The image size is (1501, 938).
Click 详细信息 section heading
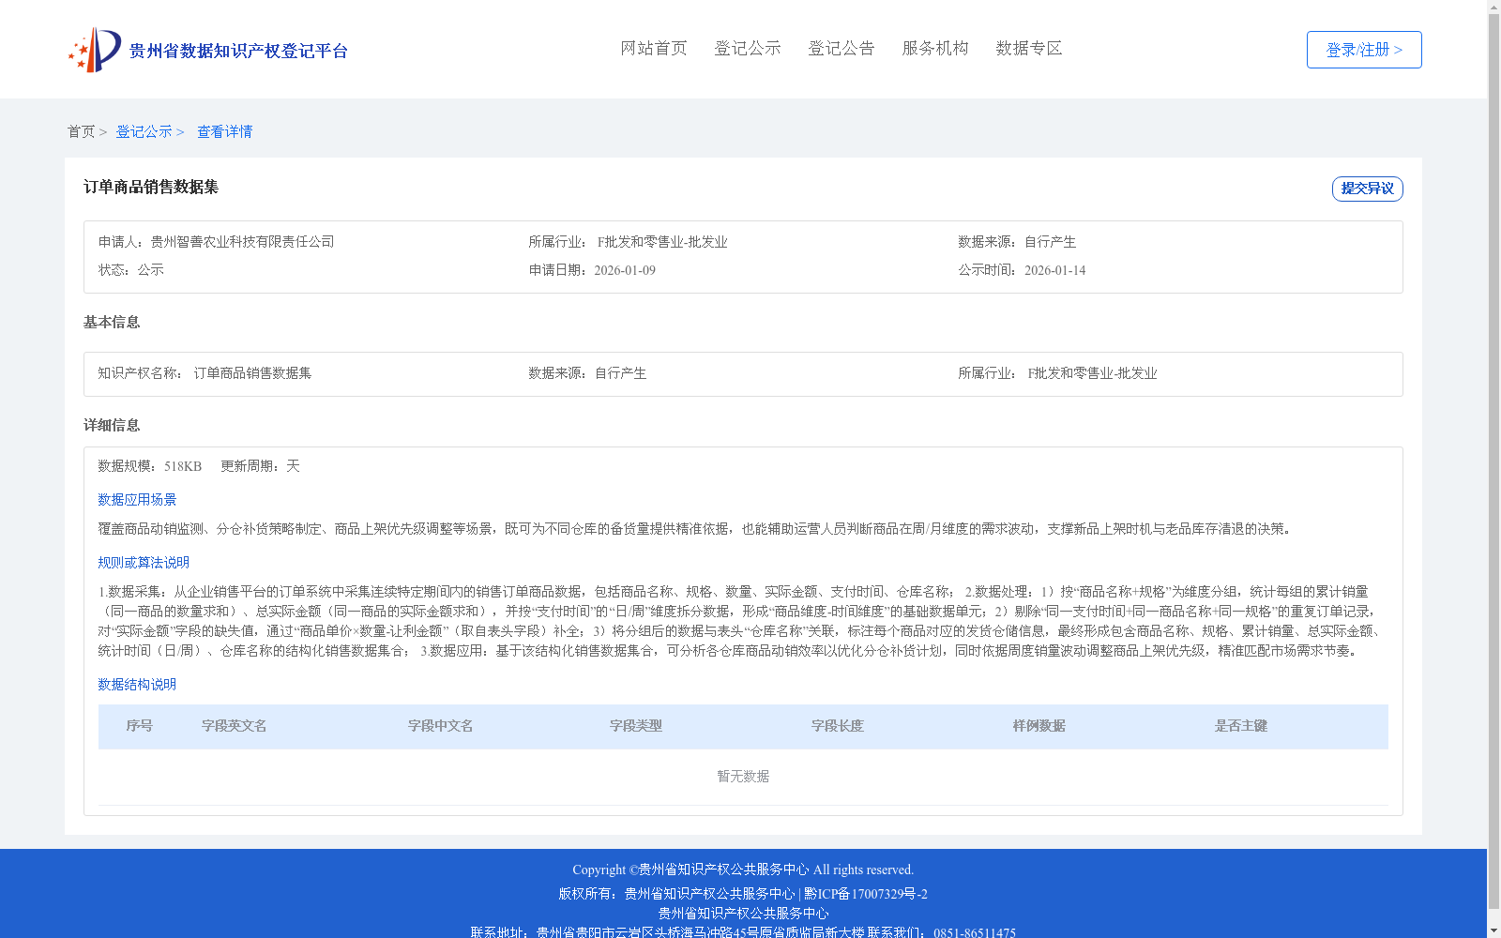coord(112,426)
